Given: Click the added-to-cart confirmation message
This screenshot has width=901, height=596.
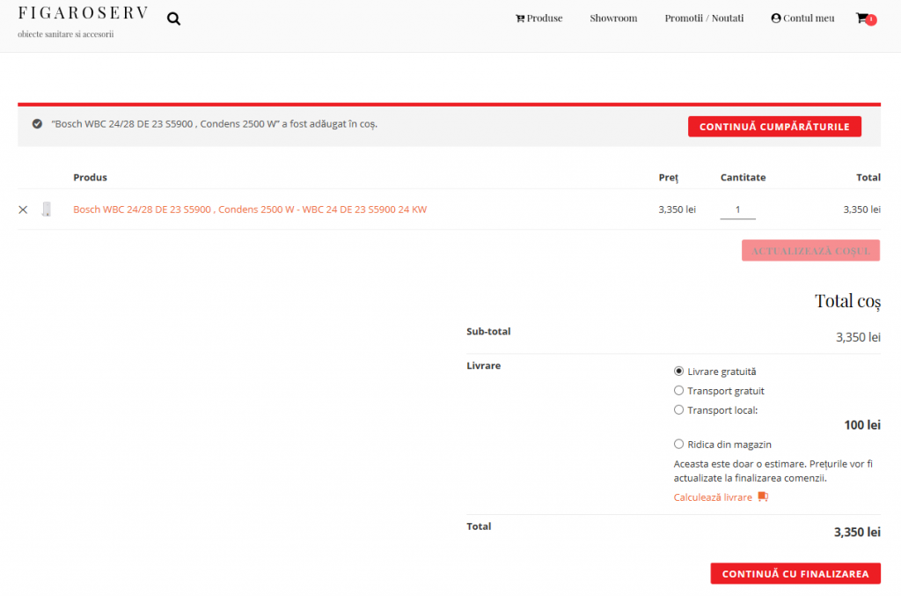Looking at the screenshot, I should 215,124.
